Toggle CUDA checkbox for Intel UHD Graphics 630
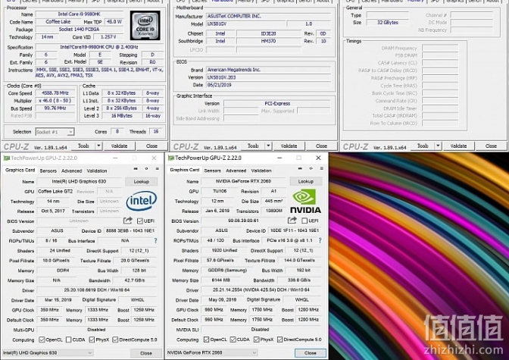Screen dimensions: 509x360 pos(68,340)
